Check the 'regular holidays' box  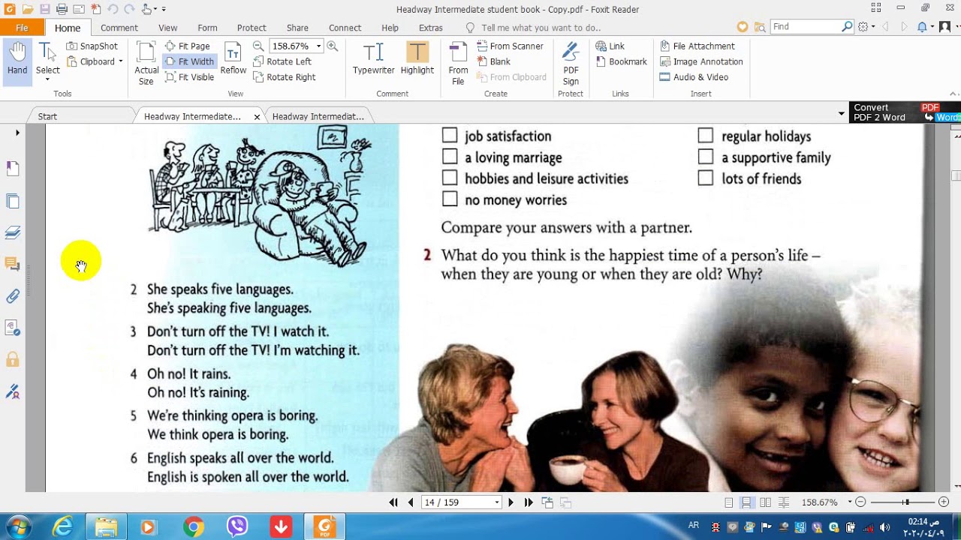coord(706,136)
